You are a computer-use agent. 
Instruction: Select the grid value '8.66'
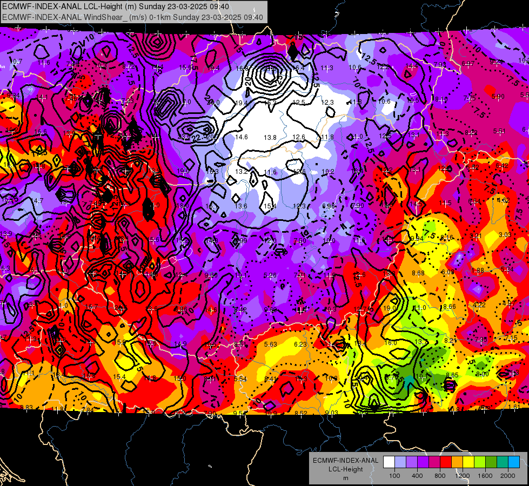pyautogui.click(x=450, y=307)
